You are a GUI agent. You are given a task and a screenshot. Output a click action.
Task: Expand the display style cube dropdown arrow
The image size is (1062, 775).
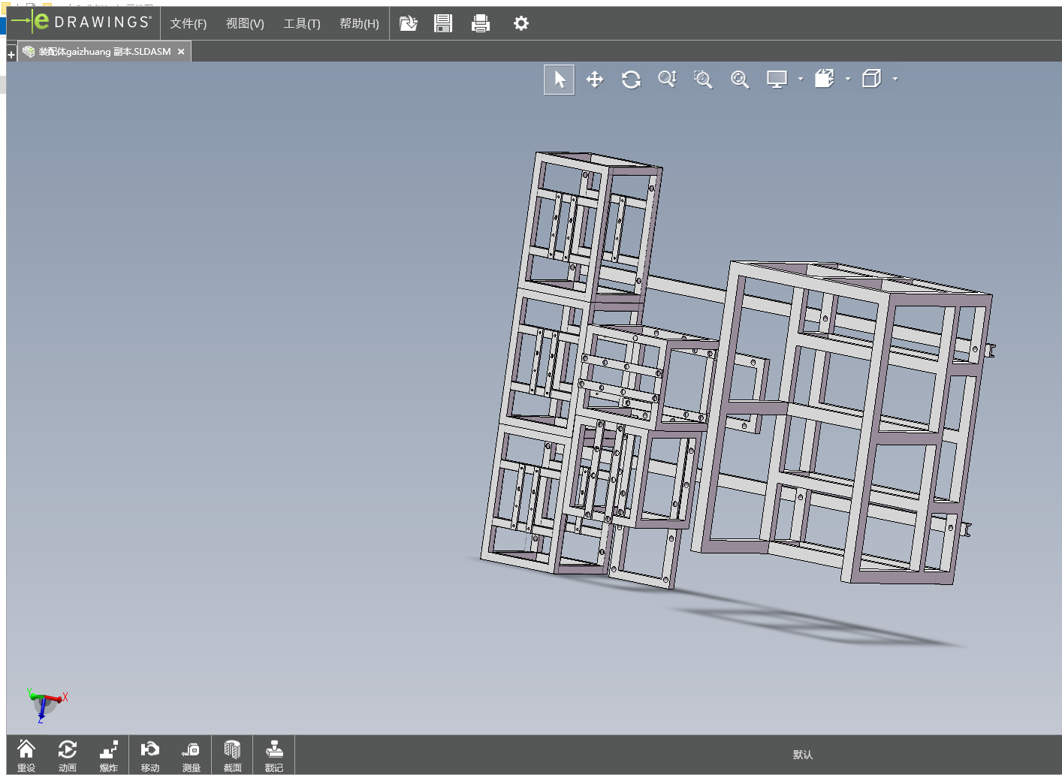pos(895,79)
